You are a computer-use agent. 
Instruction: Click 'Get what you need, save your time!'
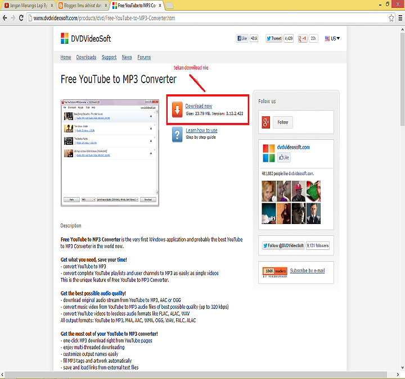(94, 259)
